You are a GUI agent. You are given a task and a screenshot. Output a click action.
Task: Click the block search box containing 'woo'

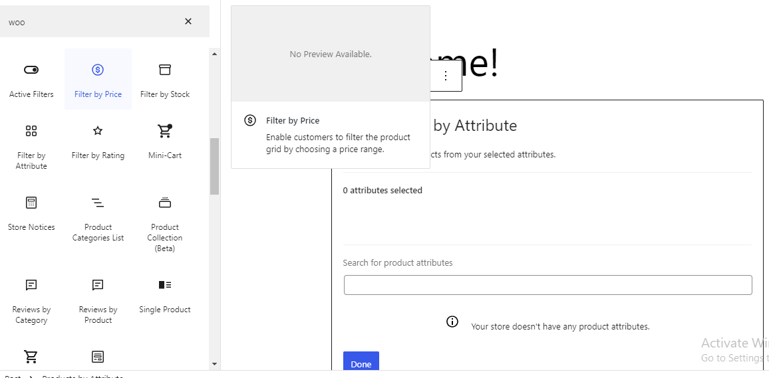click(93, 22)
